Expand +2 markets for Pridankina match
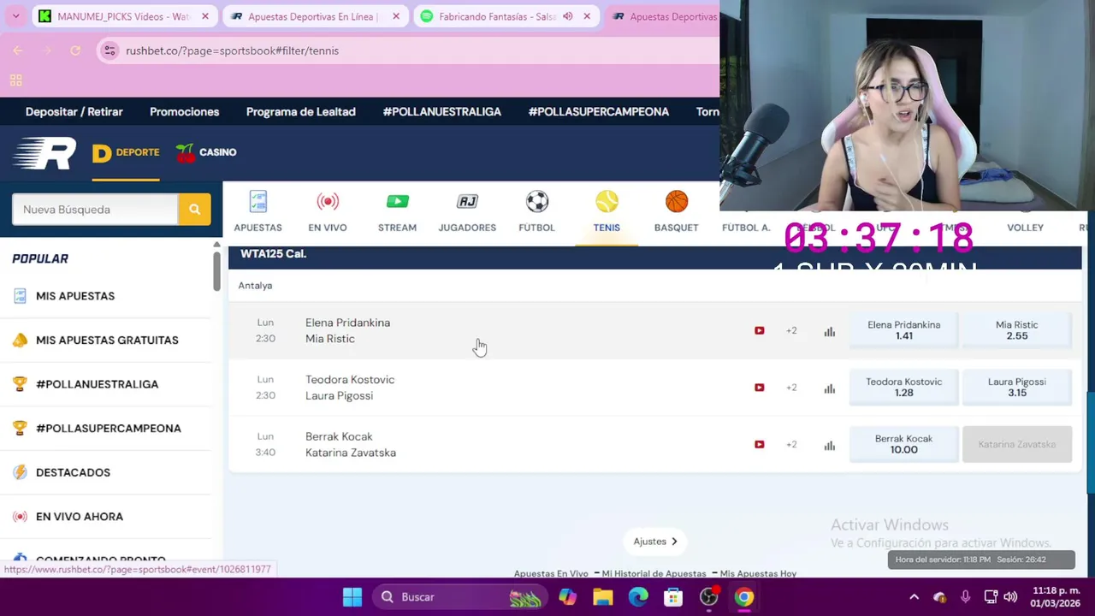 (x=791, y=330)
